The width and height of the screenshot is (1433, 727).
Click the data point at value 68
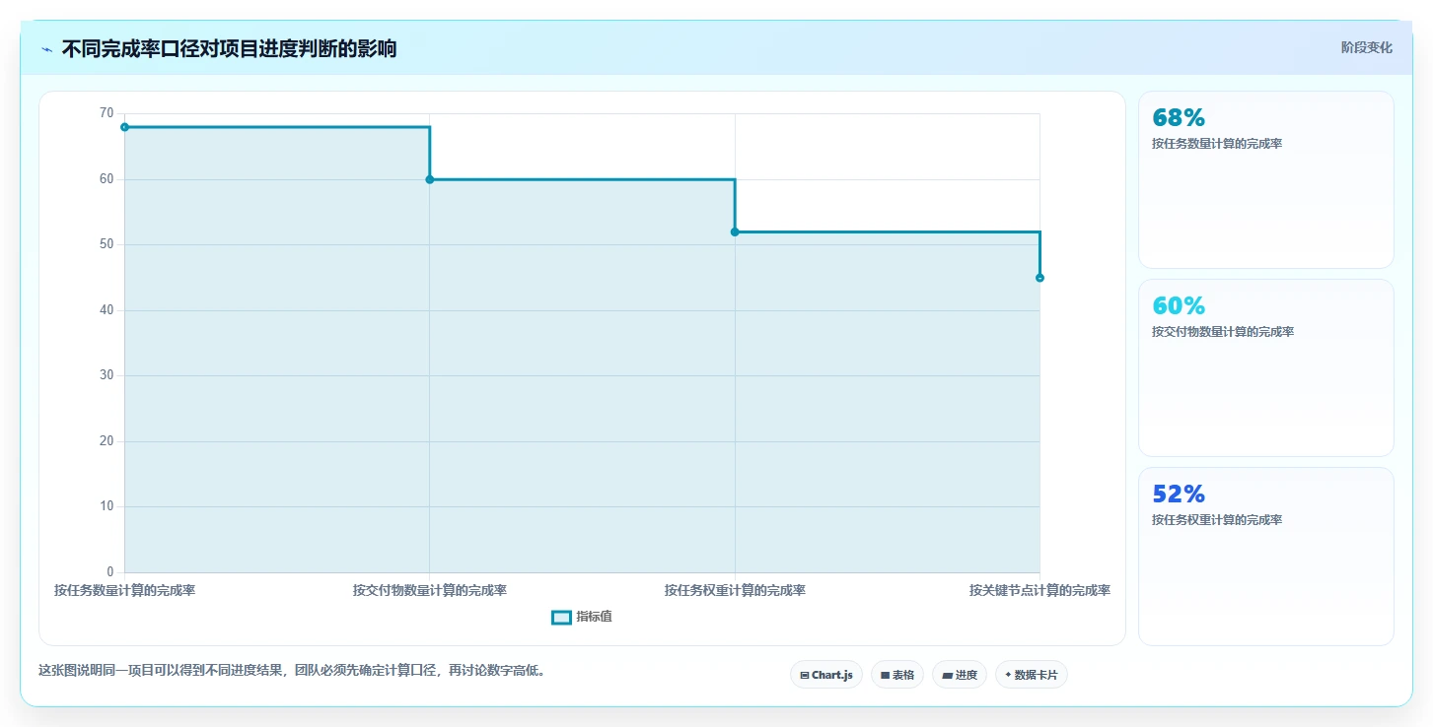124,127
